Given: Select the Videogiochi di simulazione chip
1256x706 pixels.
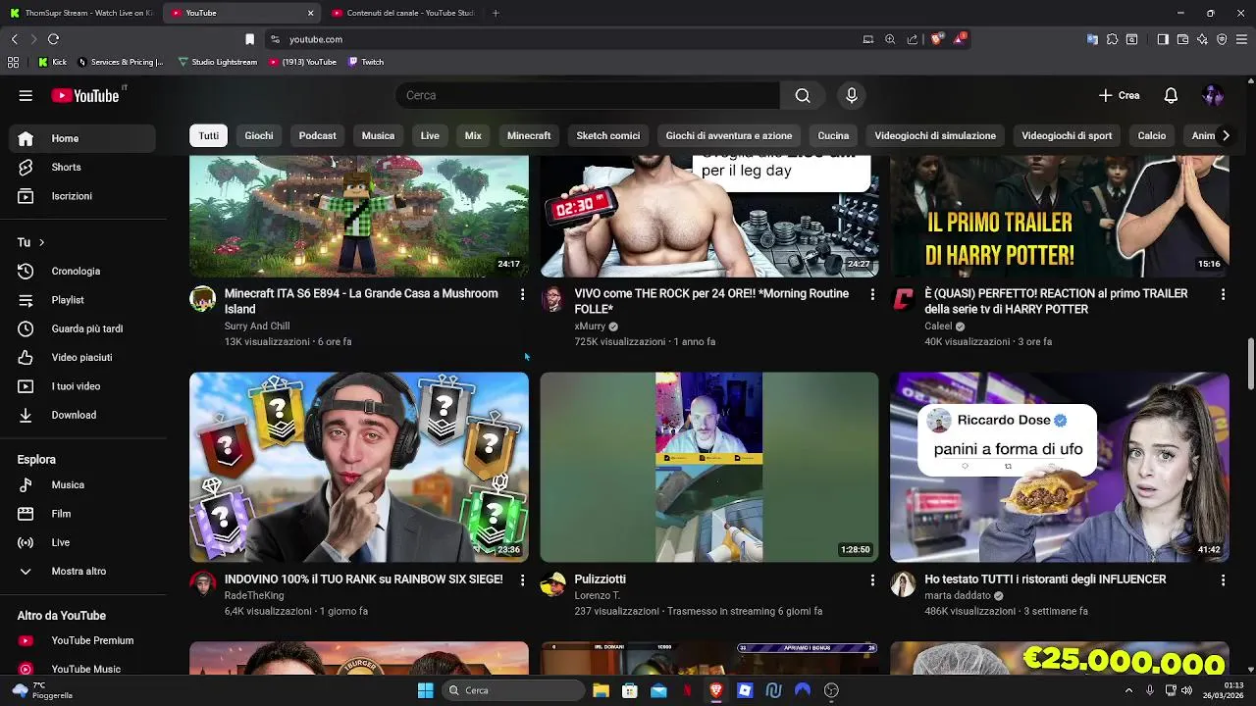Looking at the screenshot, I should click(935, 135).
